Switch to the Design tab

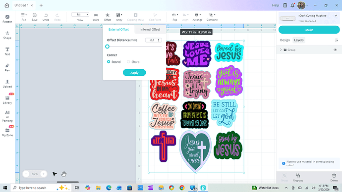[x=285, y=40]
